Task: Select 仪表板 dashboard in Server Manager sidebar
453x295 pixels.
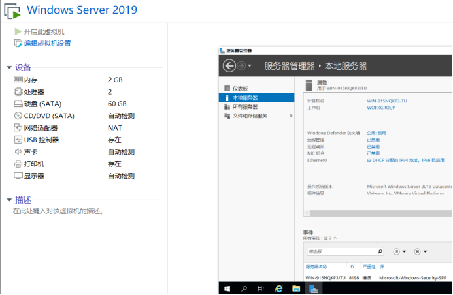Action: [x=256, y=89]
